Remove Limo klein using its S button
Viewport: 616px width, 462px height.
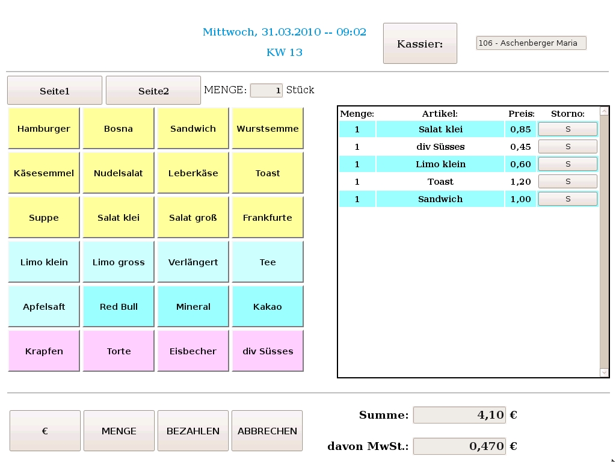point(567,164)
